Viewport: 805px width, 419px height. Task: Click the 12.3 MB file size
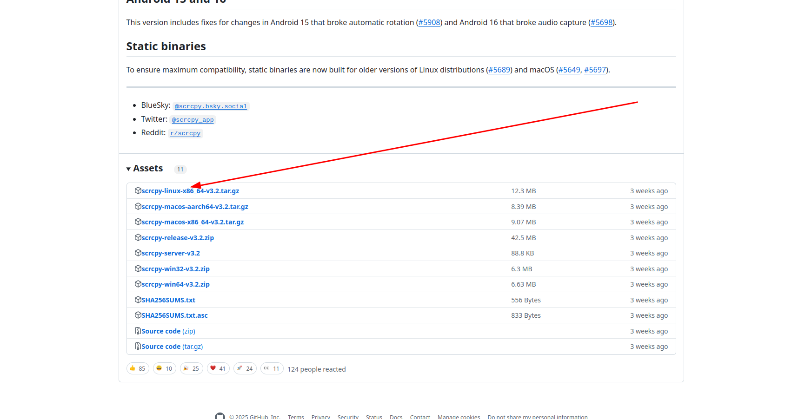click(x=524, y=191)
